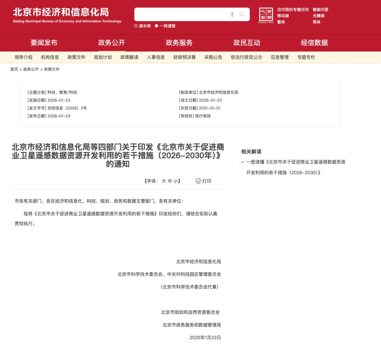
Task: Open 智能问答 link
Action: [x=320, y=10]
